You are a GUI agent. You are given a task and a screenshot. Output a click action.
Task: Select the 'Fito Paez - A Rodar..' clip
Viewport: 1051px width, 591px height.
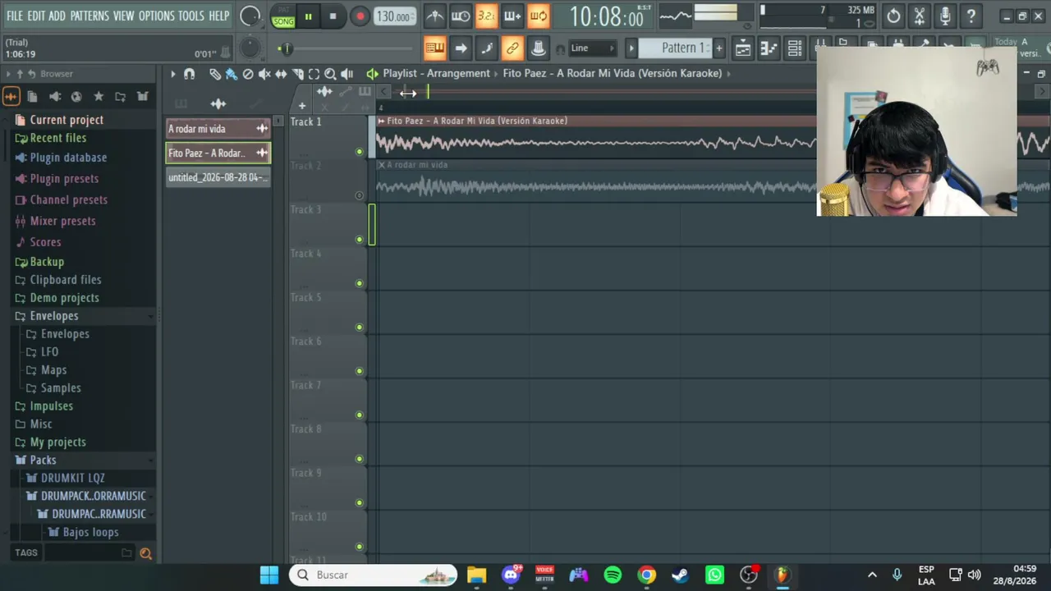click(x=218, y=153)
